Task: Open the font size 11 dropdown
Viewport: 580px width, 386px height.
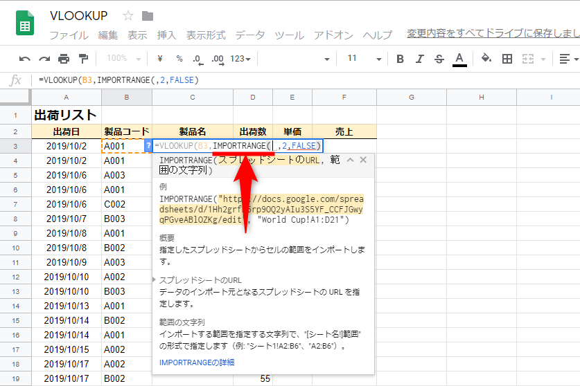Action: (x=364, y=58)
